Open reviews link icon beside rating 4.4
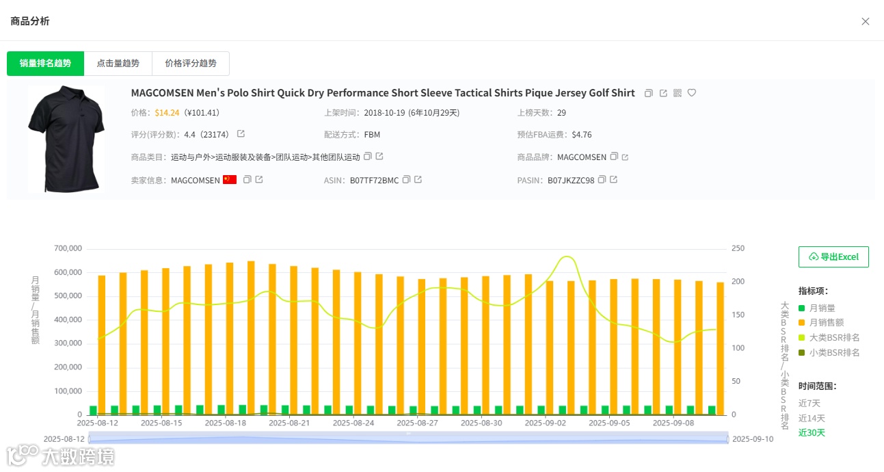The image size is (884, 472). [241, 134]
